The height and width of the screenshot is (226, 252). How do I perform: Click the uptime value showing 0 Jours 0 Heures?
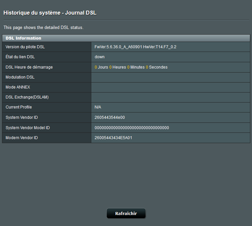(x=131, y=67)
